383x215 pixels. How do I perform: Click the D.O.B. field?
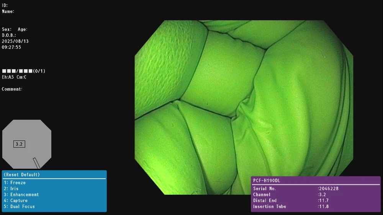pos(9,35)
